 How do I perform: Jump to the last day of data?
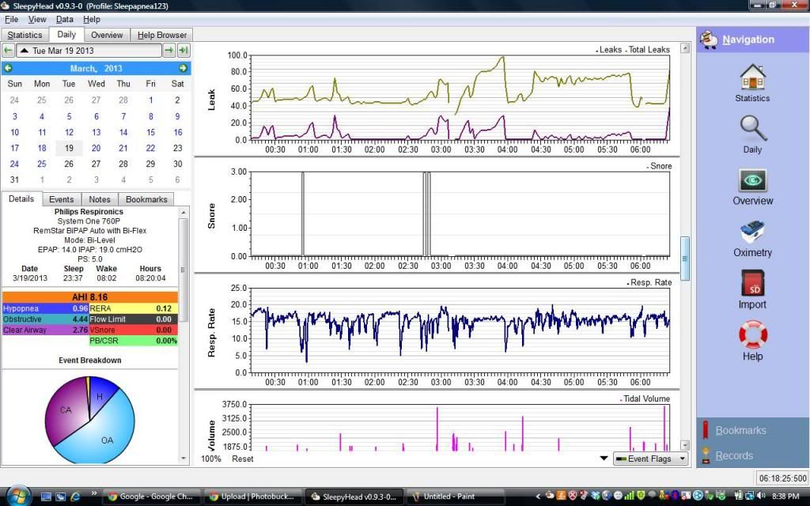[x=184, y=51]
